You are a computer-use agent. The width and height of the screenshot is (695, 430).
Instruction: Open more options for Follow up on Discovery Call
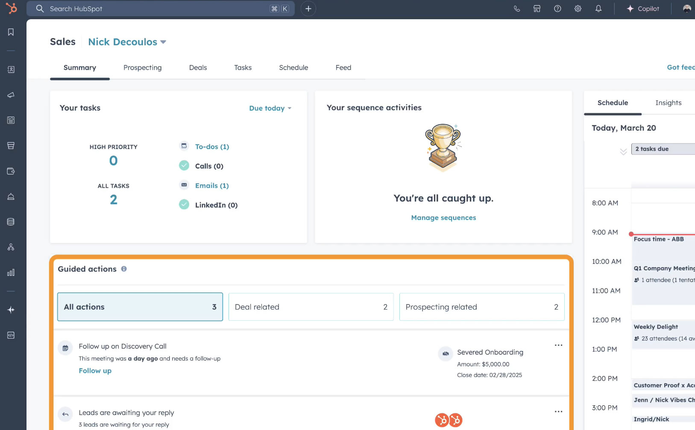point(558,345)
